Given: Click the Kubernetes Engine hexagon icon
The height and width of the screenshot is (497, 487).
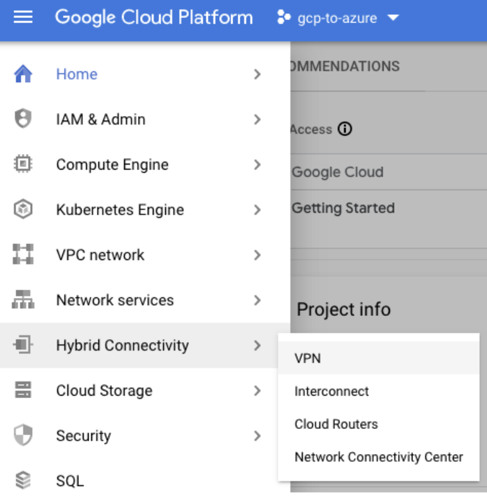Looking at the screenshot, I should coord(23,210).
